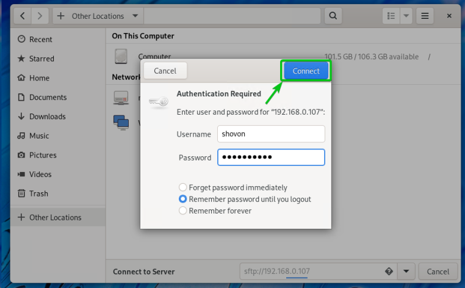The width and height of the screenshot is (465, 288).
Task: Open Recent in the sidebar
Action: pos(58,39)
